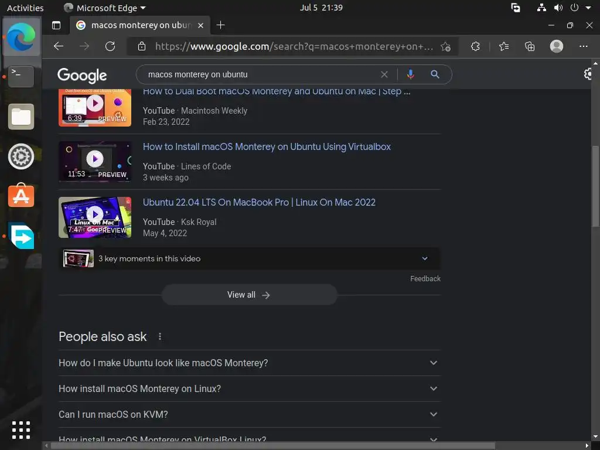
Task: Click the vertical page scrollbar thumb
Action: [x=595, y=186]
